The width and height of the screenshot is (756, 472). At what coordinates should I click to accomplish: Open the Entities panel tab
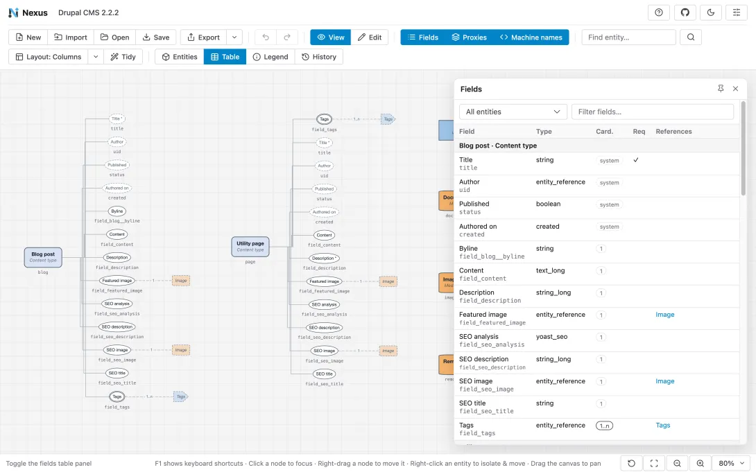(180, 57)
